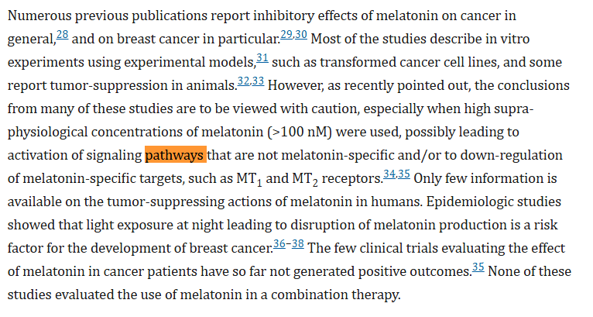Open reference 29 after breast cancer
Screen dimensions: 593x317
[285, 33]
